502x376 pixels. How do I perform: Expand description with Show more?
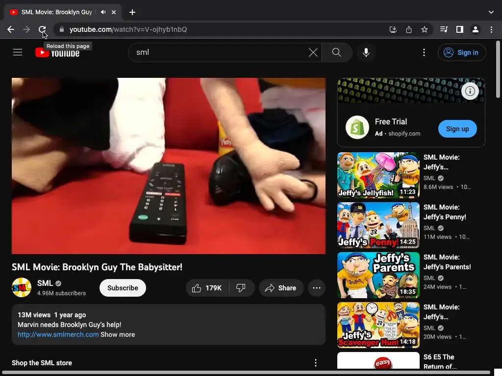pos(118,334)
